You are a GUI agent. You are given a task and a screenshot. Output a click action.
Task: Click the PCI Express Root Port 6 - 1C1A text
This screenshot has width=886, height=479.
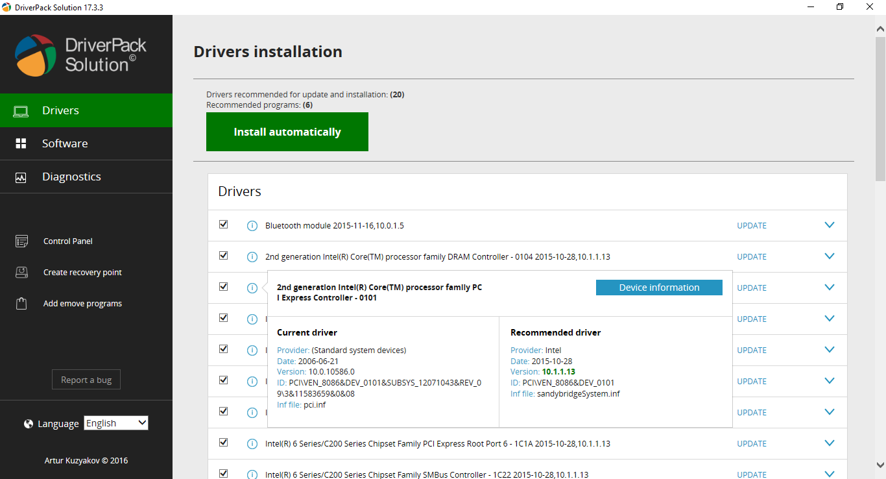coord(438,444)
